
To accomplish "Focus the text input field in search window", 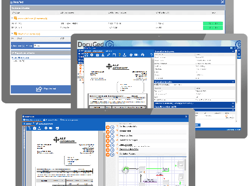I will click(x=52, y=45).
